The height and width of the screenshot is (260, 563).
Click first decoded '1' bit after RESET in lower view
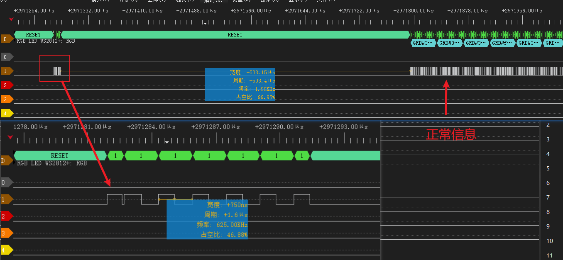(x=115, y=156)
